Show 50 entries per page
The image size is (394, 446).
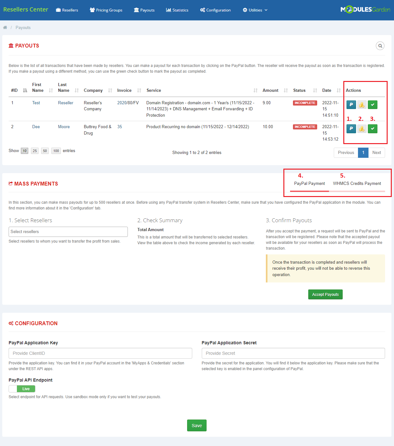45,151
